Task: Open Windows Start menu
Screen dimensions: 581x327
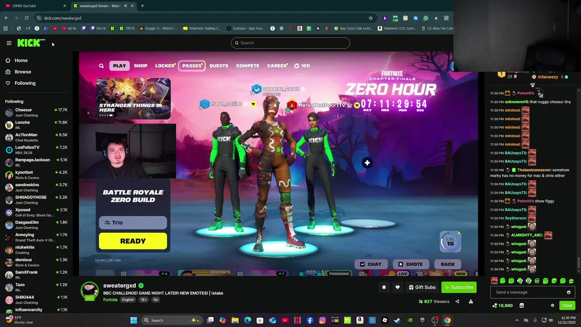Action: [133, 320]
